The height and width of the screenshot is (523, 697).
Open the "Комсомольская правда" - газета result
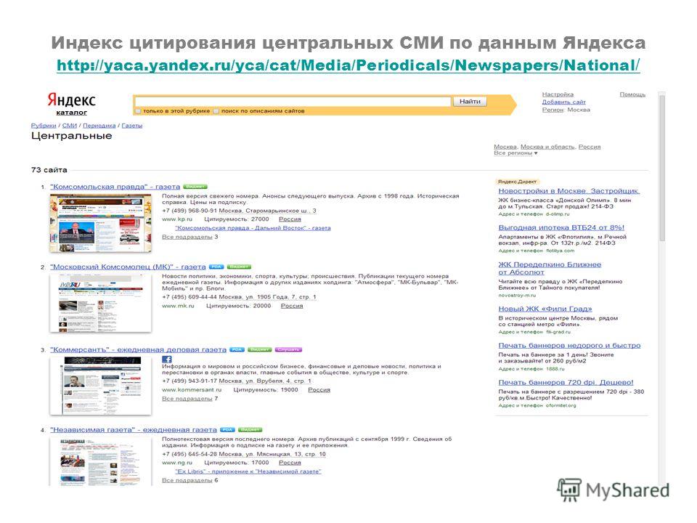click(115, 187)
